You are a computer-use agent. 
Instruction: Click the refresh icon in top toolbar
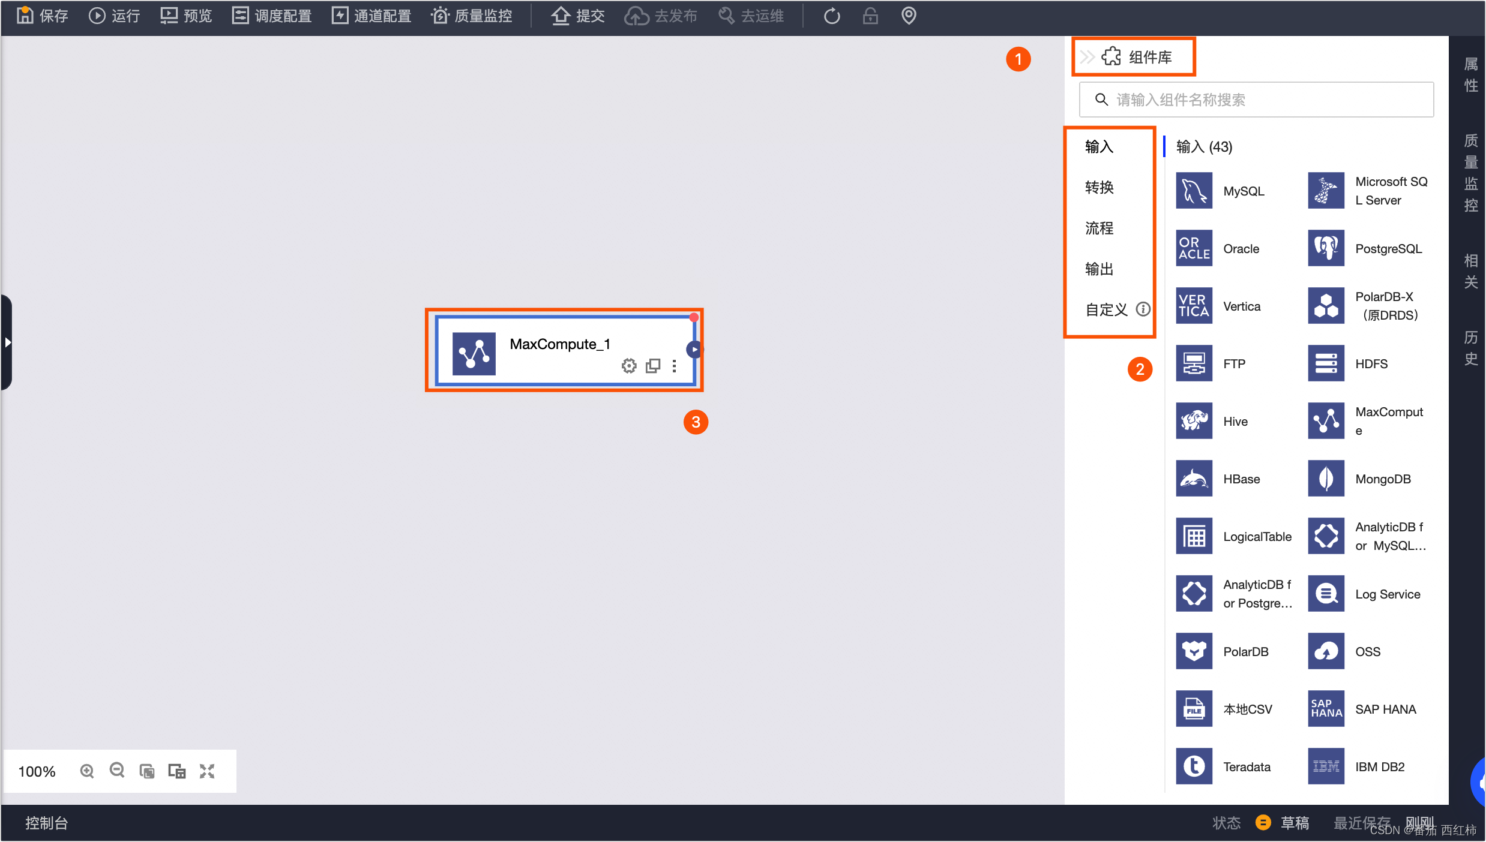coord(832,16)
